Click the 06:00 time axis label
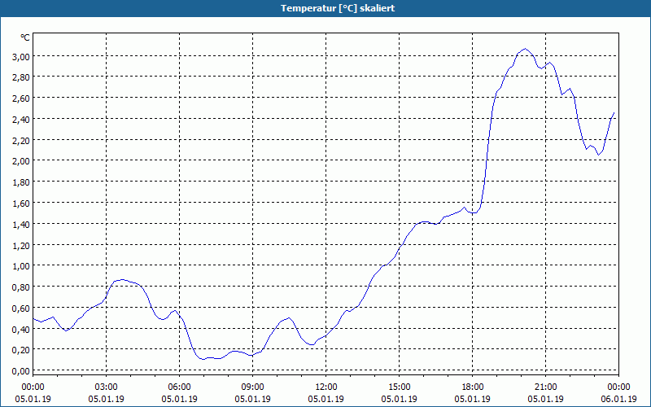 click(x=179, y=387)
